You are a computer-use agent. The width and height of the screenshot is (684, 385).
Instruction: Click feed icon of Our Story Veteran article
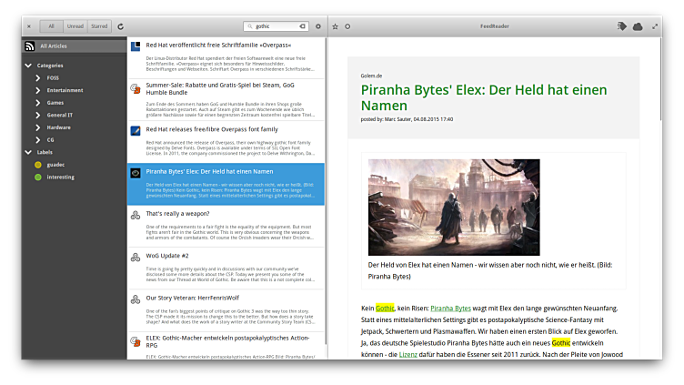click(x=136, y=299)
